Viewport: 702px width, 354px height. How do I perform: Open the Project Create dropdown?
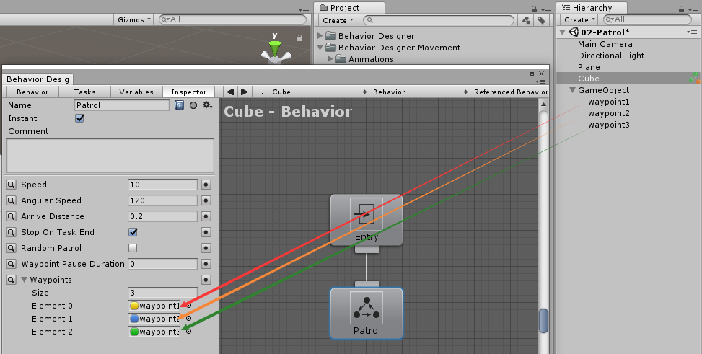338,21
